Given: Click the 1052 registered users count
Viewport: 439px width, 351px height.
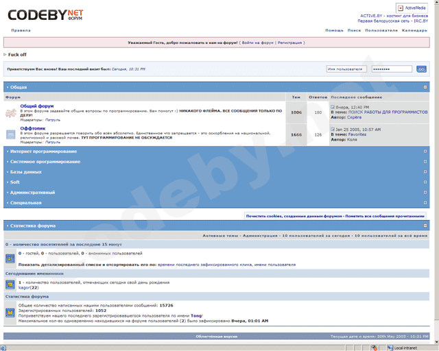Looking at the screenshot, I should click(x=101, y=311).
